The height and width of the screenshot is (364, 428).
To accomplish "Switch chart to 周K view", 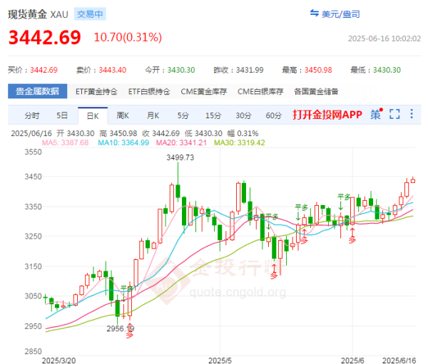I will coord(123,115).
